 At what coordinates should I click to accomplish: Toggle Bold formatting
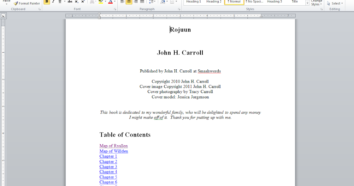pyautogui.click(x=47, y=2)
